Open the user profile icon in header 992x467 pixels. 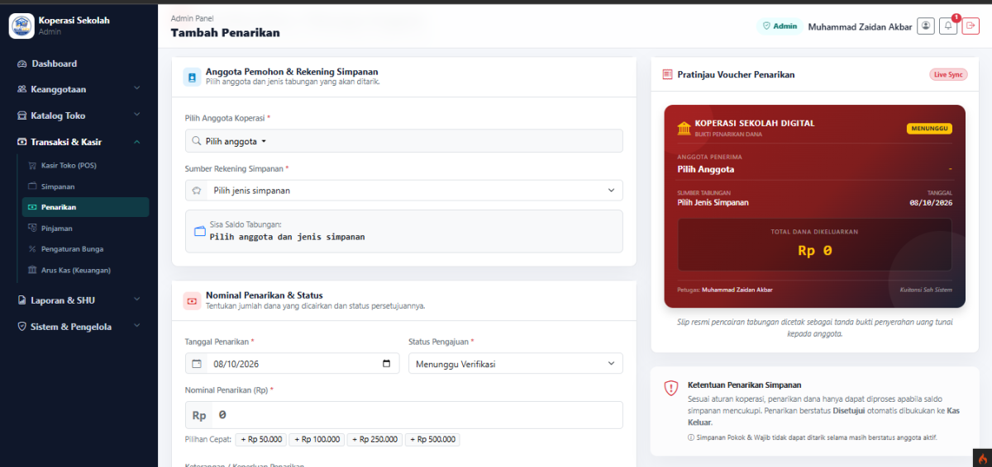click(x=926, y=26)
